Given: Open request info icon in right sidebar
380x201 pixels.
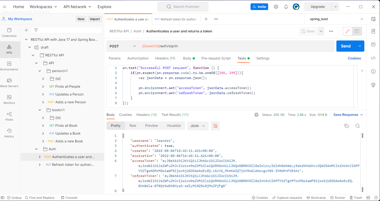Looking at the screenshot, I should [373, 71].
